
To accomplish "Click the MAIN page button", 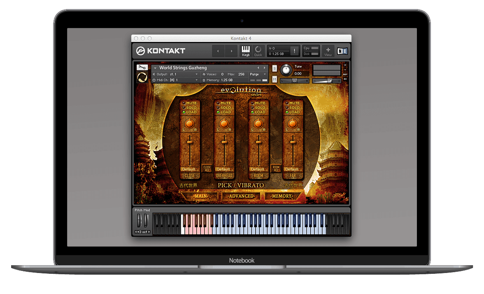I will 201,196.
